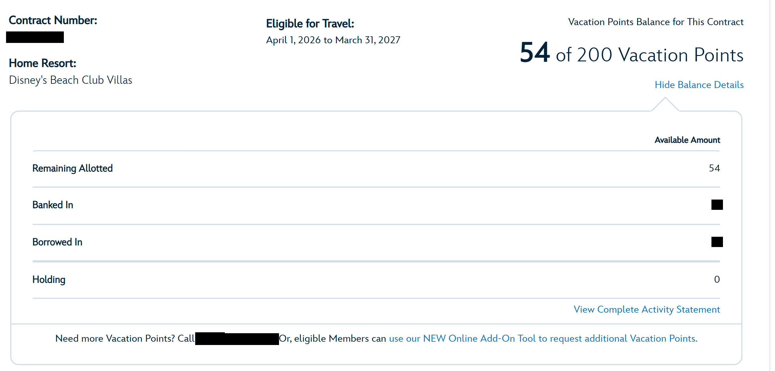
Task: Click the April 1, 2026 travel date range
Action: point(333,40)
